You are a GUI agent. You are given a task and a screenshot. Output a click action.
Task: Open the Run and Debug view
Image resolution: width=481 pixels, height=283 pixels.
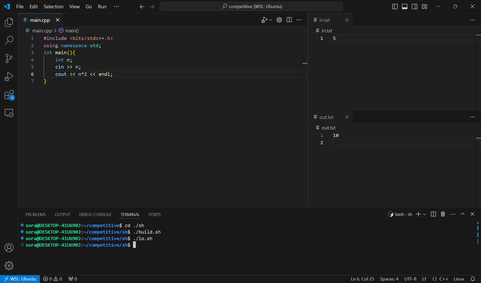9,77
